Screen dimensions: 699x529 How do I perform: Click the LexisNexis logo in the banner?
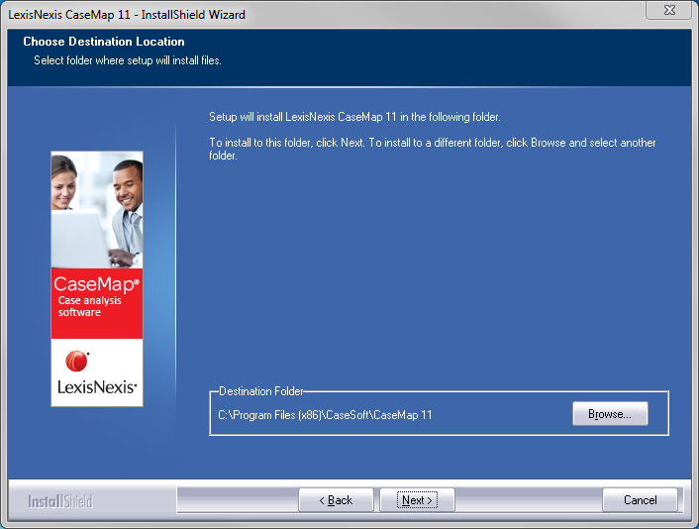click(x=97, y=373)
